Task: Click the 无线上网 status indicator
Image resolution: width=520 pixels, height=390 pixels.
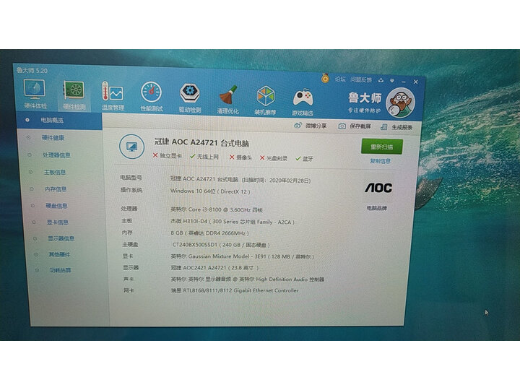Action: [x=204, y=157]
